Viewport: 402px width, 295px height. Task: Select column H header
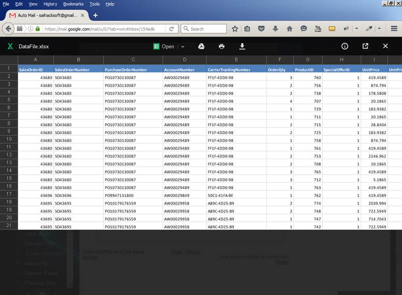click(x=341, y=59)
